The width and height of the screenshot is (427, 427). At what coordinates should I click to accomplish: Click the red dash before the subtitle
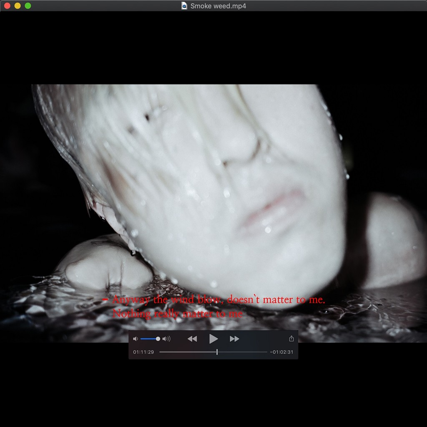click(105, 299)
